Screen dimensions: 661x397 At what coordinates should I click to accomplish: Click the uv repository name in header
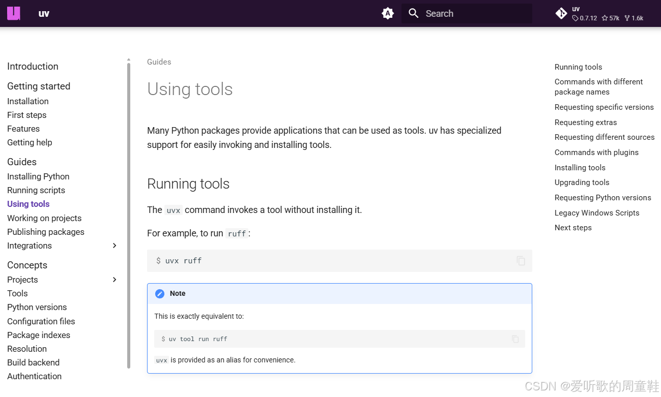(576, 9)
